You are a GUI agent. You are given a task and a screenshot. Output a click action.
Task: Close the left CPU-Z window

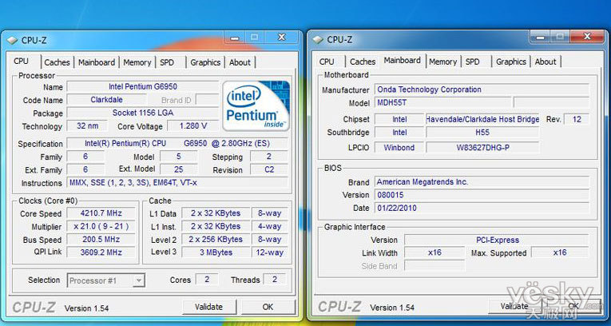click(282, 38)
